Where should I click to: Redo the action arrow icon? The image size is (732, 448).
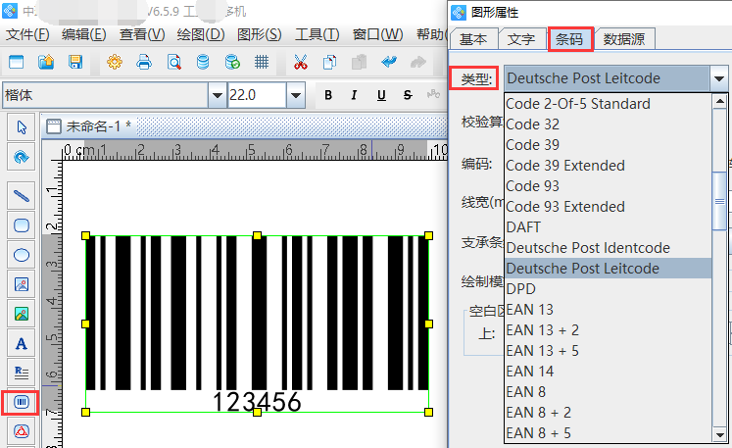pos(418,62)
